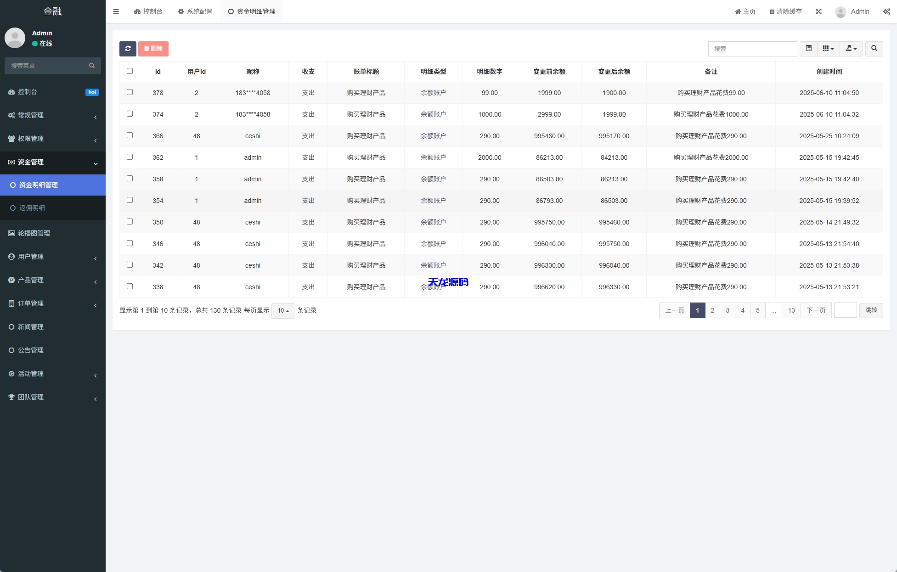This screenshot has width=897, height=572.
Task: Click the red 删除 button
Action: click(x=153, y=49)
